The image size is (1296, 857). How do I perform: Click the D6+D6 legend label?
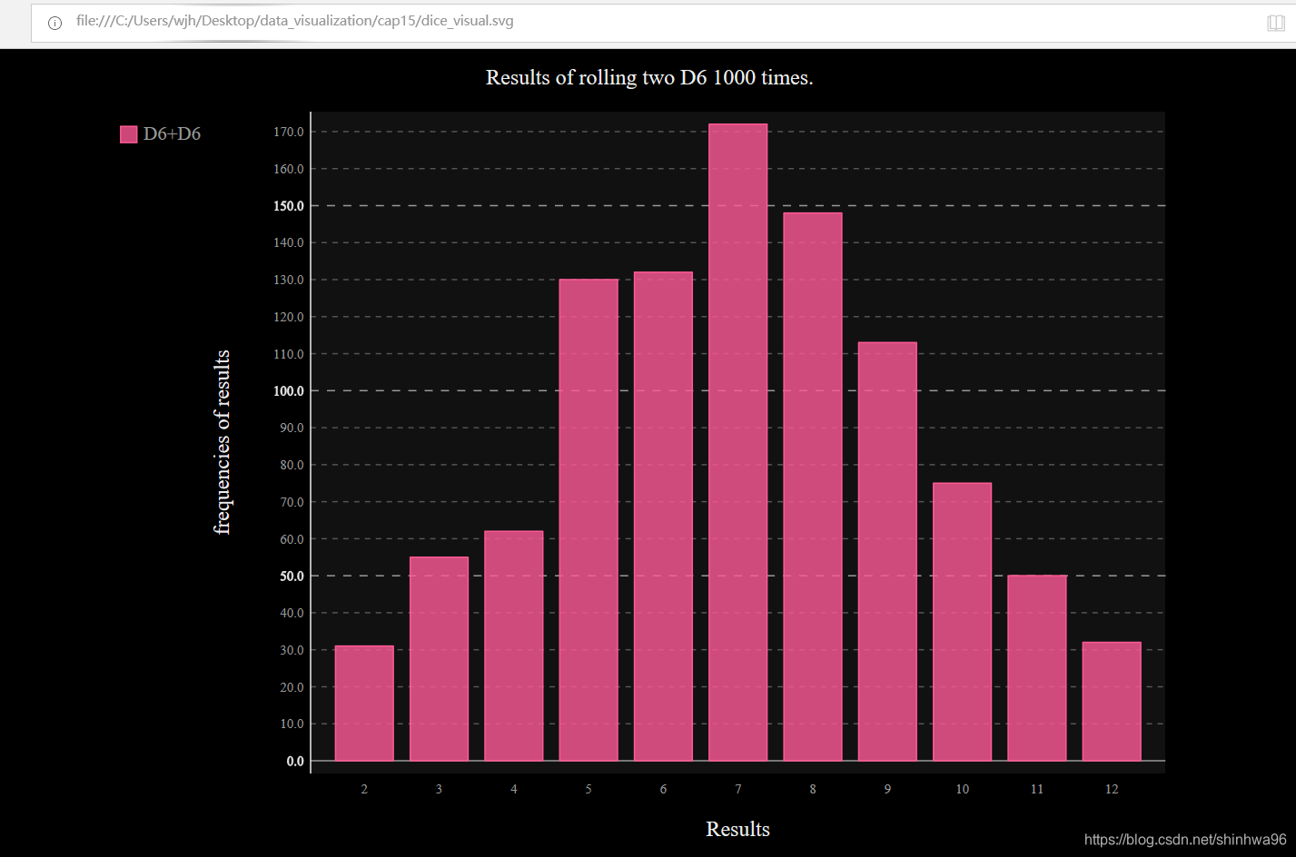coord(172,133)
